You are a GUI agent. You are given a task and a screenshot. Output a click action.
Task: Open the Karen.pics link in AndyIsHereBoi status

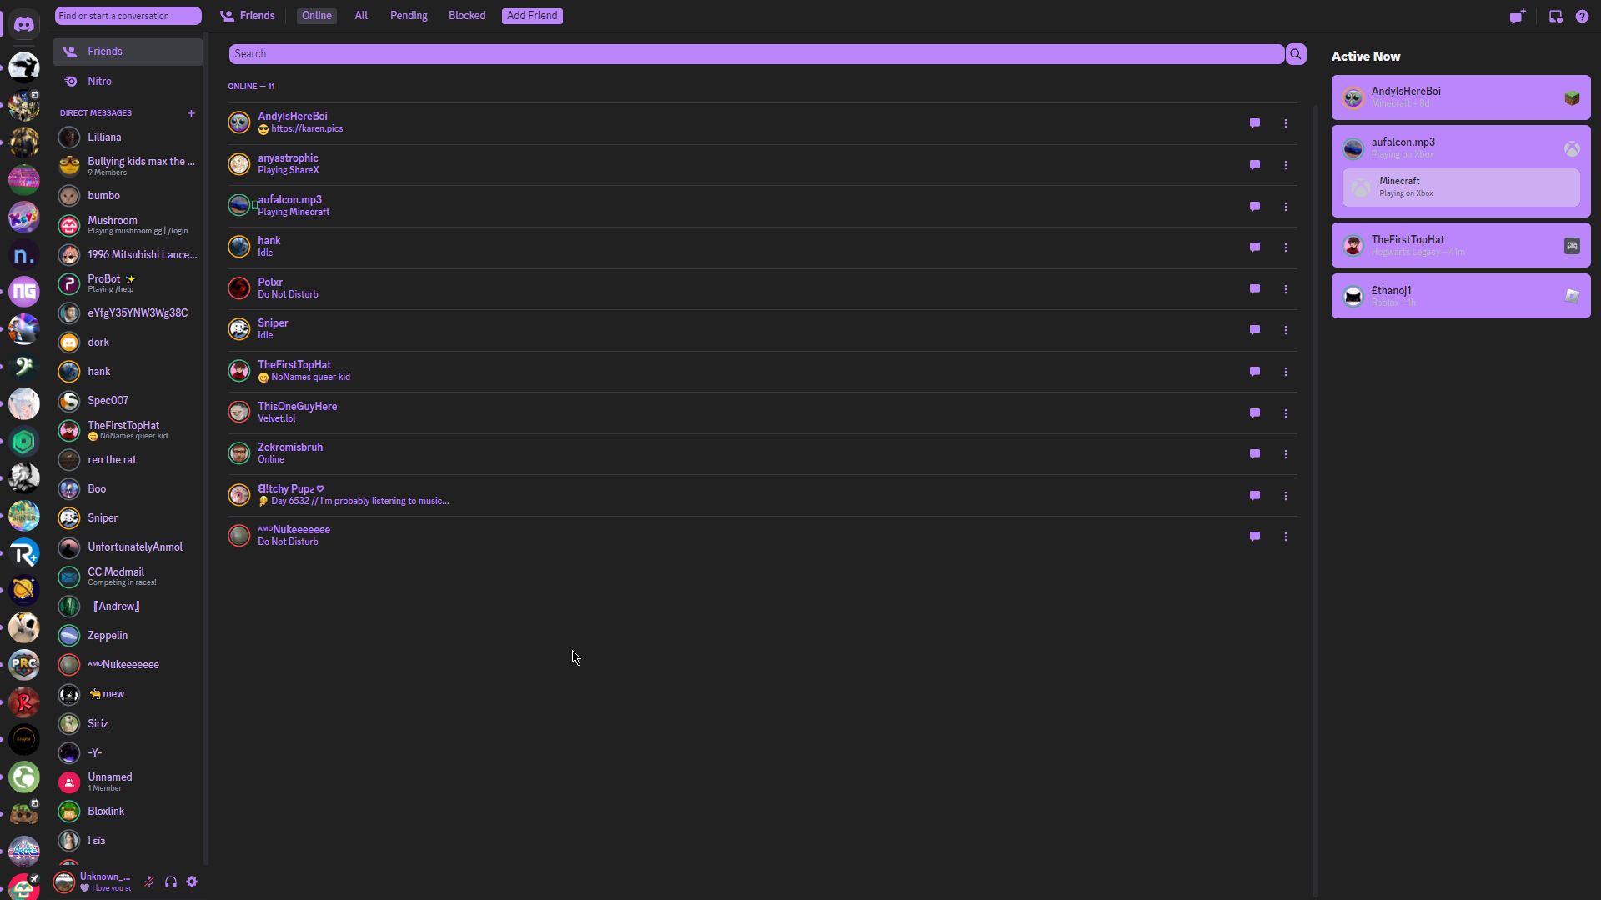pos(308,128)
